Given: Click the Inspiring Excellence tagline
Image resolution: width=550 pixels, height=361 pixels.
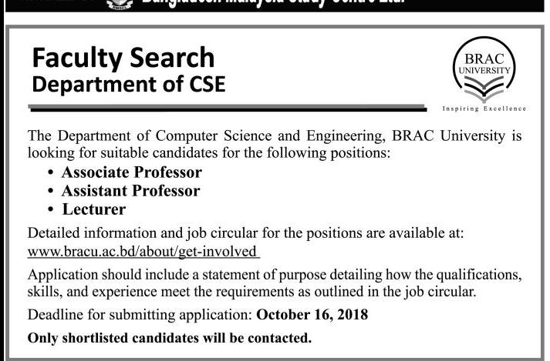Looking at the screenshot, I should [x=484, y=109].
